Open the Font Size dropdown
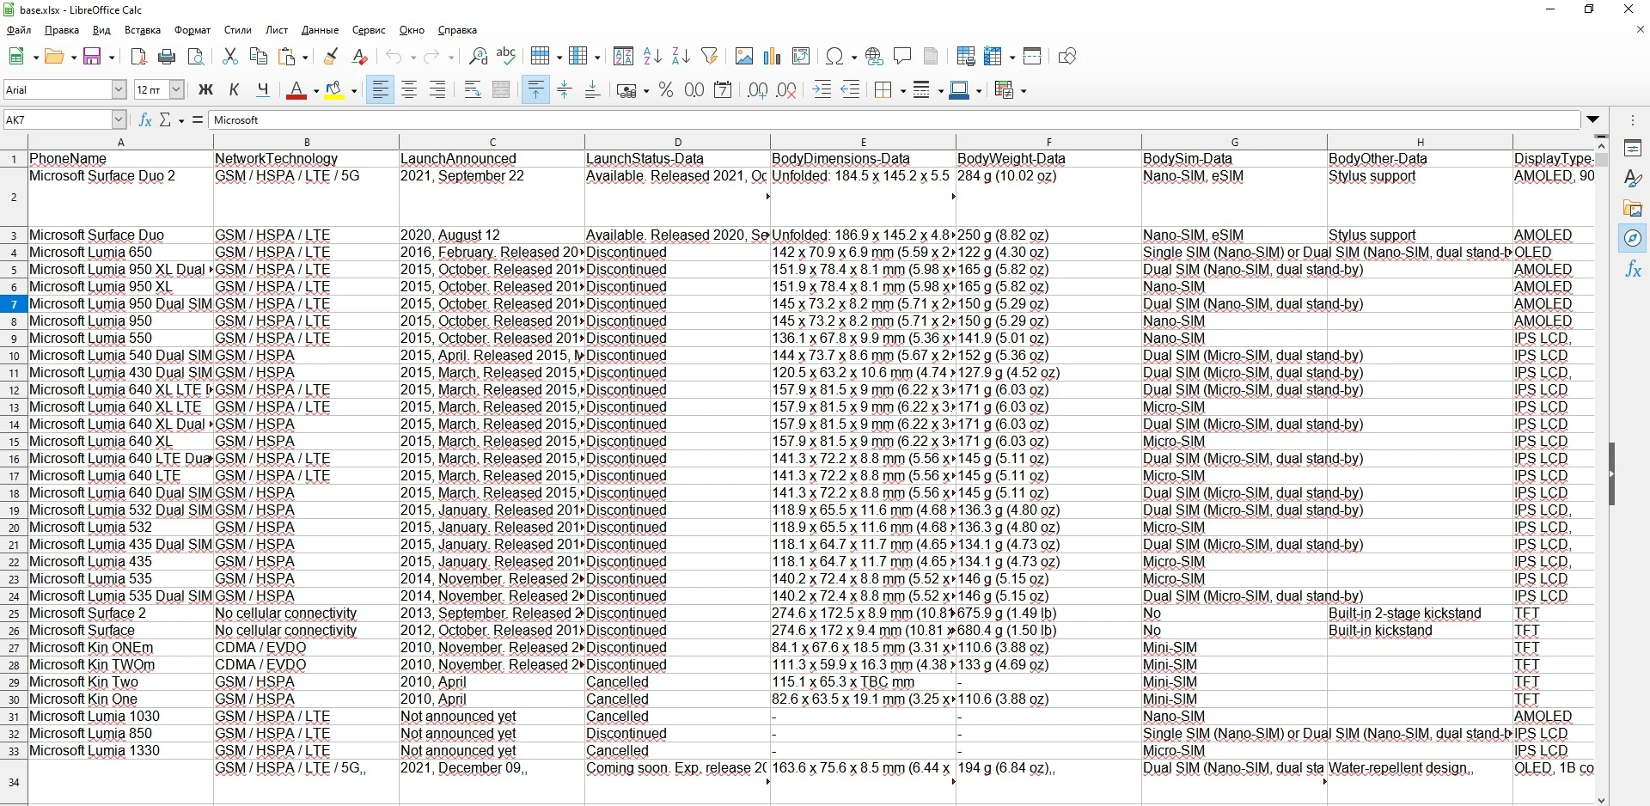 pos(176,89)
